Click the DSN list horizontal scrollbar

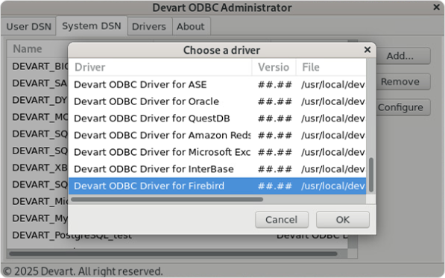click(173, 253)
